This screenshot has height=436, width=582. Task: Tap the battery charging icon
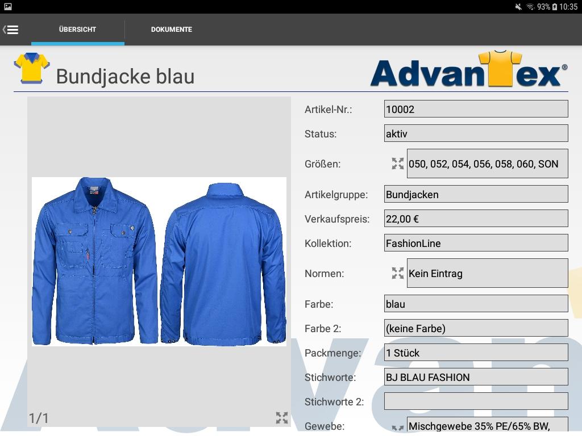coord(555,7)
